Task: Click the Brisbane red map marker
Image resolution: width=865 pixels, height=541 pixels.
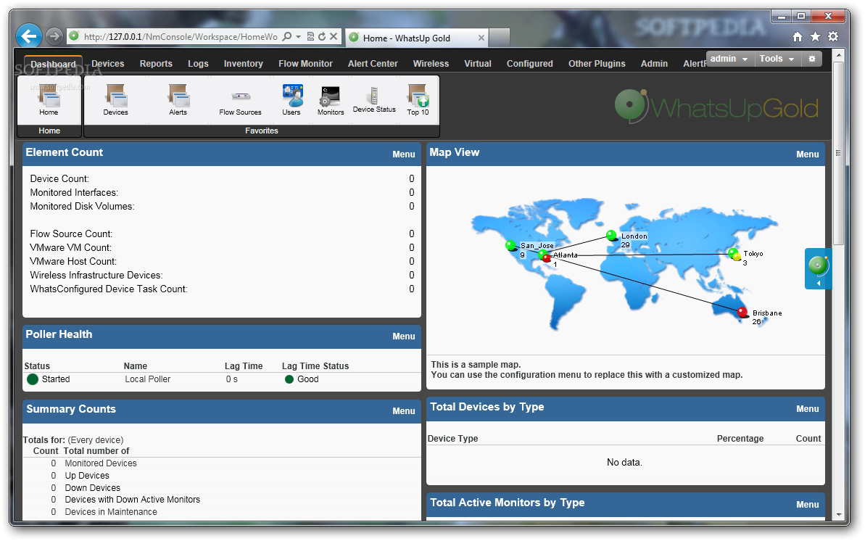Action: (742, 313)
